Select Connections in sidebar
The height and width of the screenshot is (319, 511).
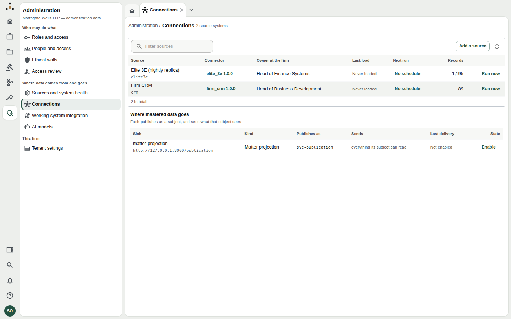click(x=71, y=104)
